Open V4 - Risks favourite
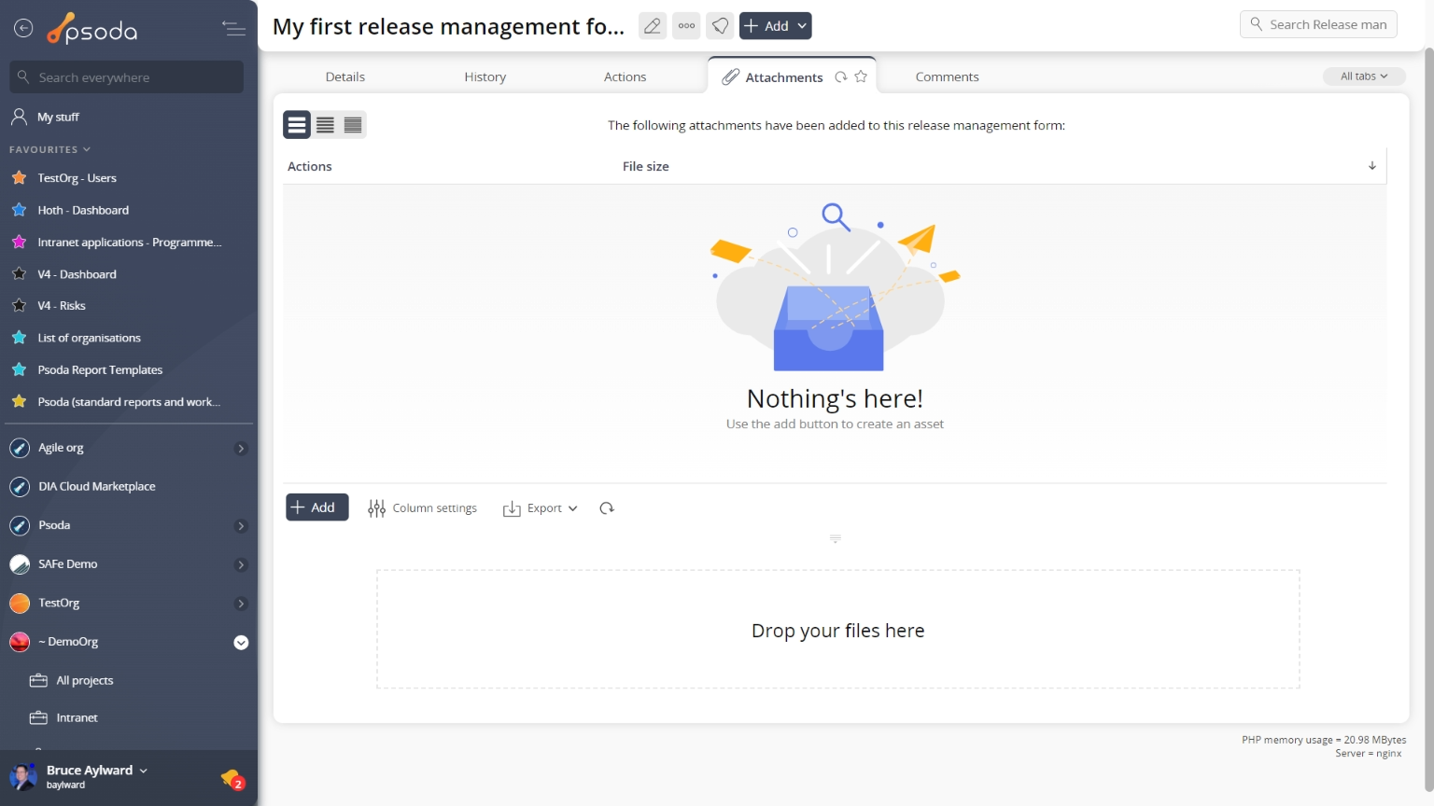The height and width of the screenshot is (806, 1434). click(x=61, y=306)
